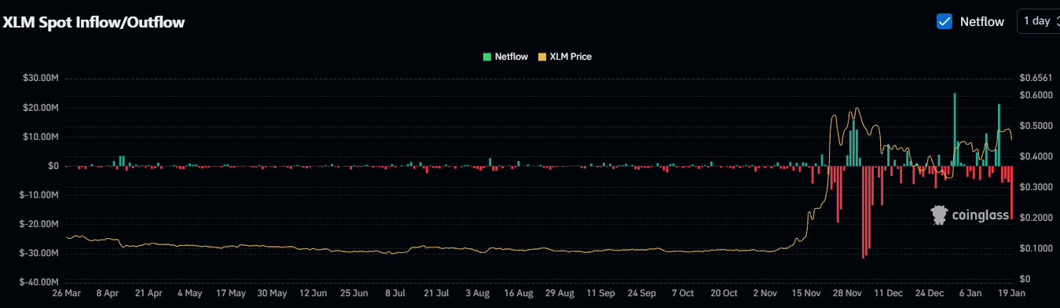Click the 3 Aug date label
Screen dimensions: 1060x308
pos(478,293)
